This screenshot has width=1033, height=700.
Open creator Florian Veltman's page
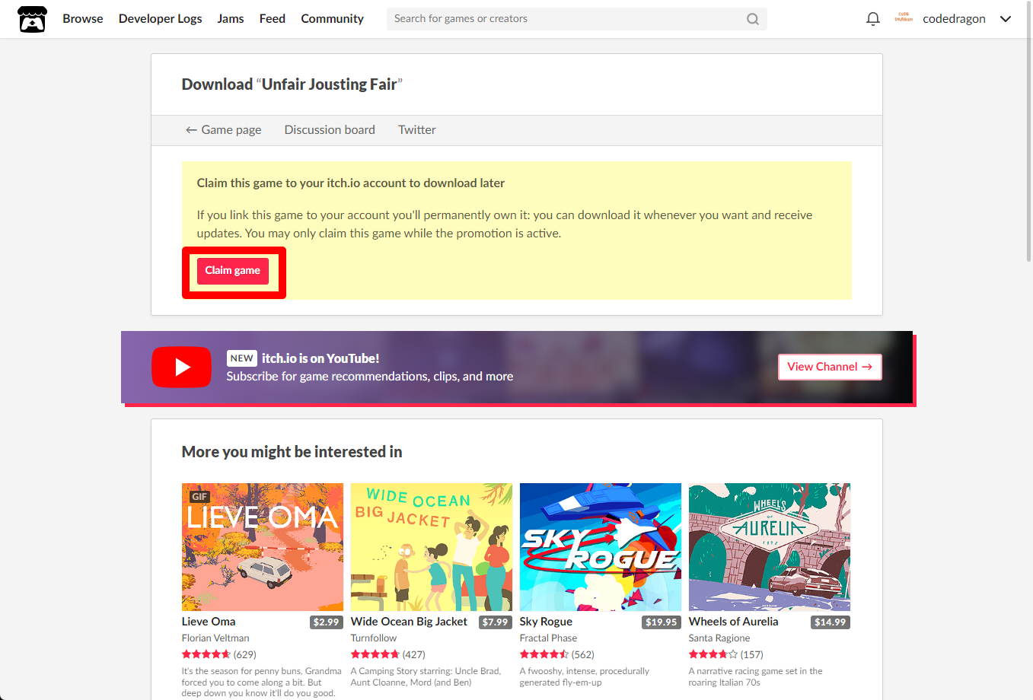pos(215,638)
